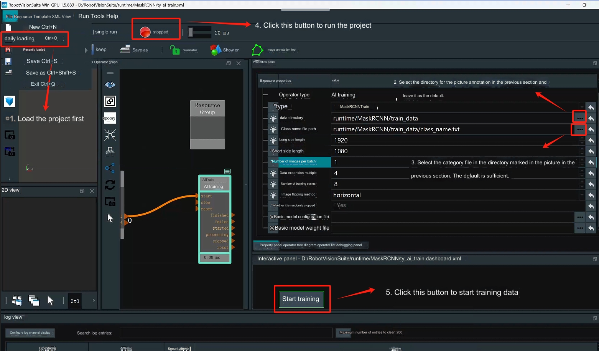Toggle the X marker beside Basic model configuration file
Screen dimensions: 599x351
tap(272, 217)
